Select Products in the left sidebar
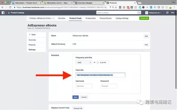The image size is (177, 110). (32, 45)
